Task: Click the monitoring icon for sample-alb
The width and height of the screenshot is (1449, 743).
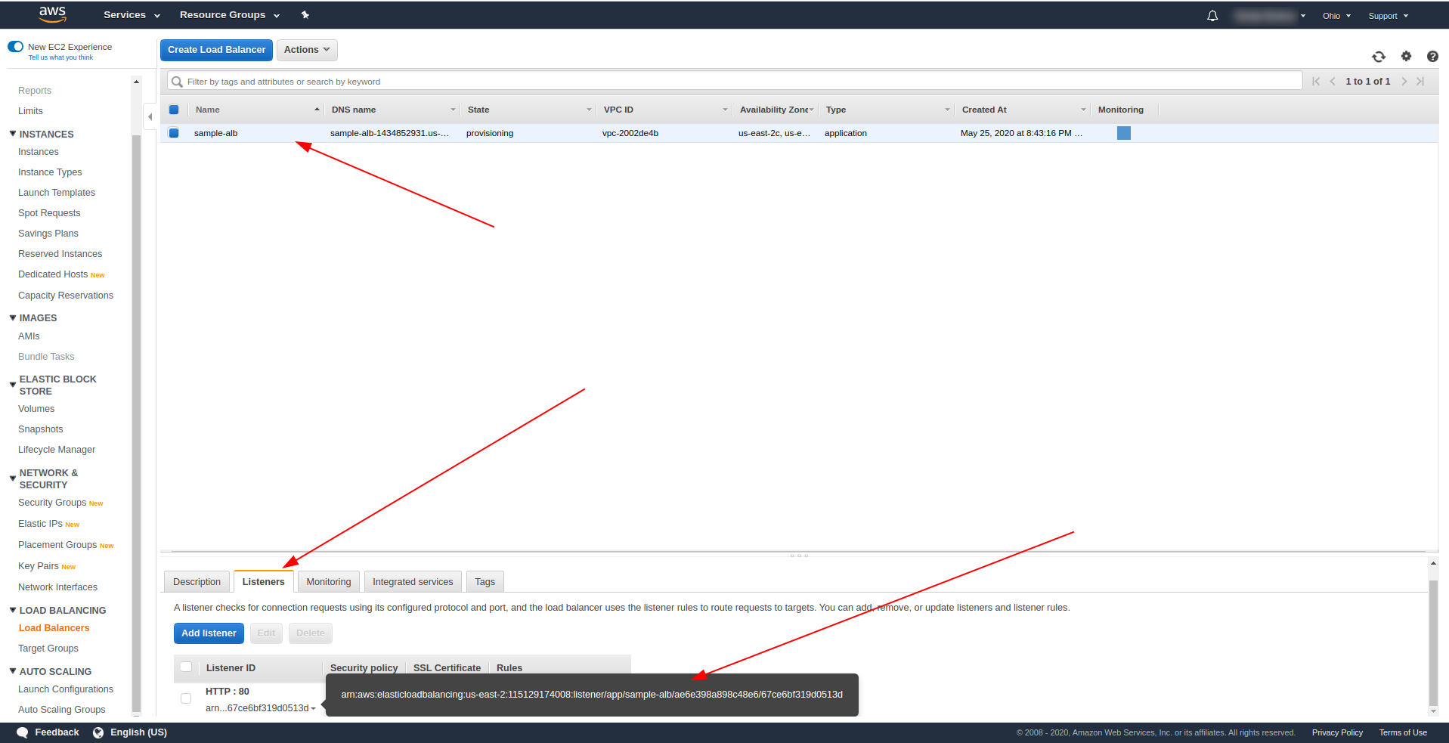Action: click(x=1124, y=133)
